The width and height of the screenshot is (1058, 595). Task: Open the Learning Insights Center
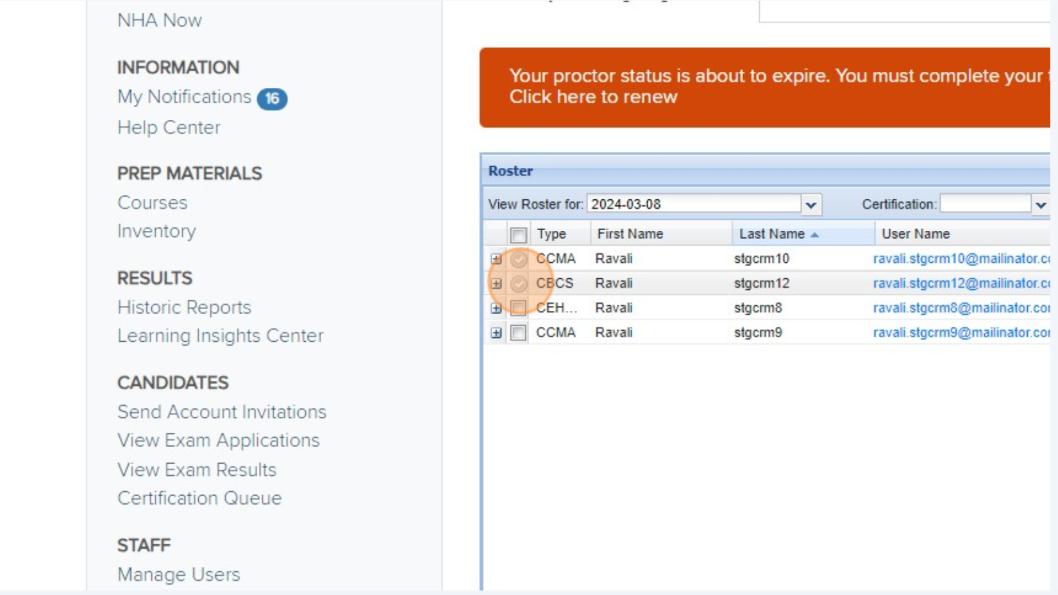click(221, 335)
